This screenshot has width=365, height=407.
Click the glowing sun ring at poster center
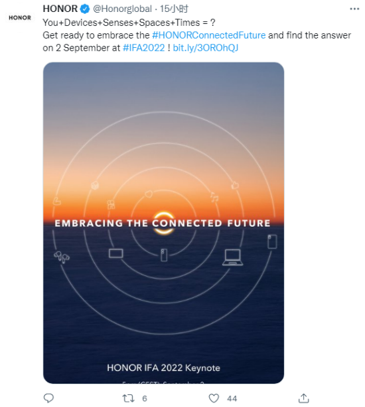pyautogui.click(x=163, y=223)
